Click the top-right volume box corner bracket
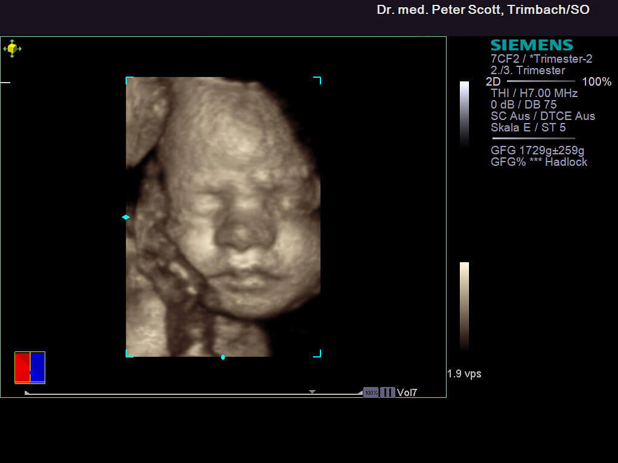This screenshot has width=618, height=463. [x=317, y=80]
